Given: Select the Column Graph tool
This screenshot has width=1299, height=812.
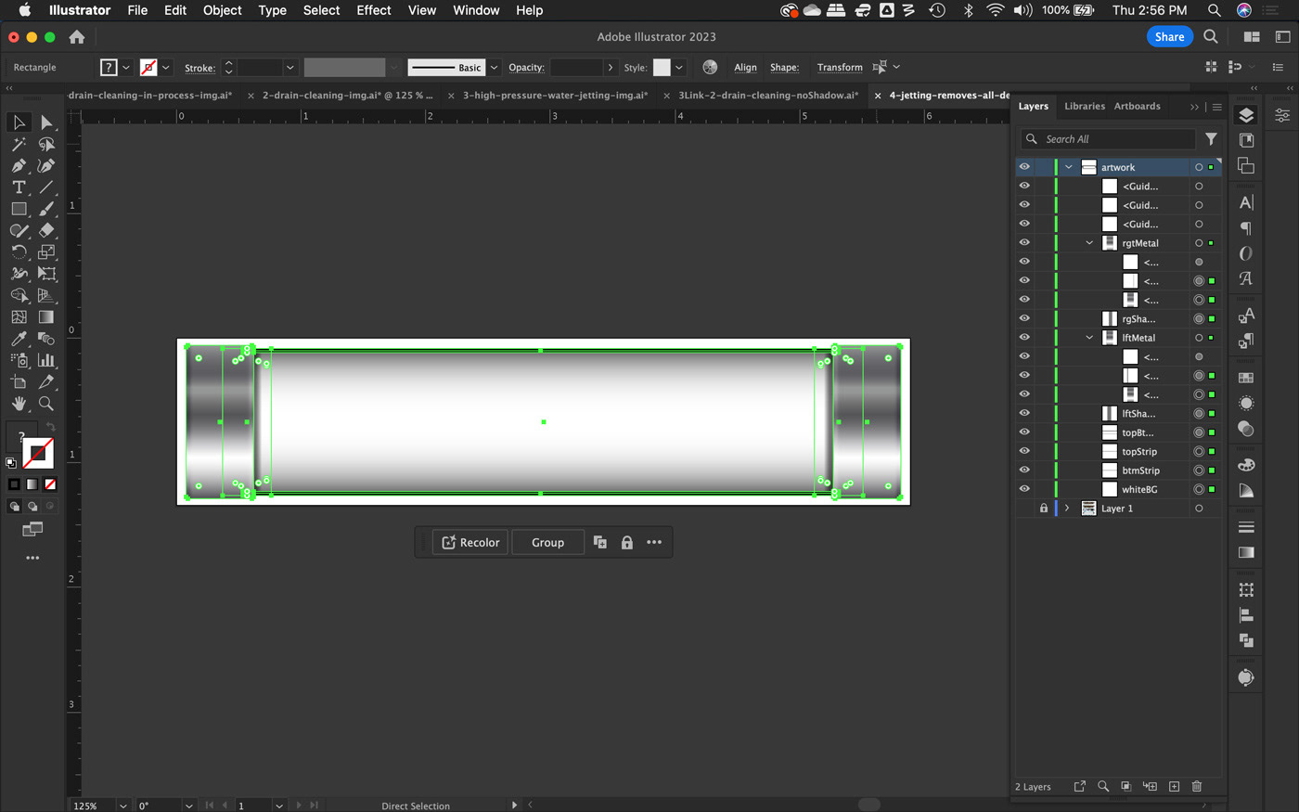Looking at the screenshot, I should [x=46, y=360].
